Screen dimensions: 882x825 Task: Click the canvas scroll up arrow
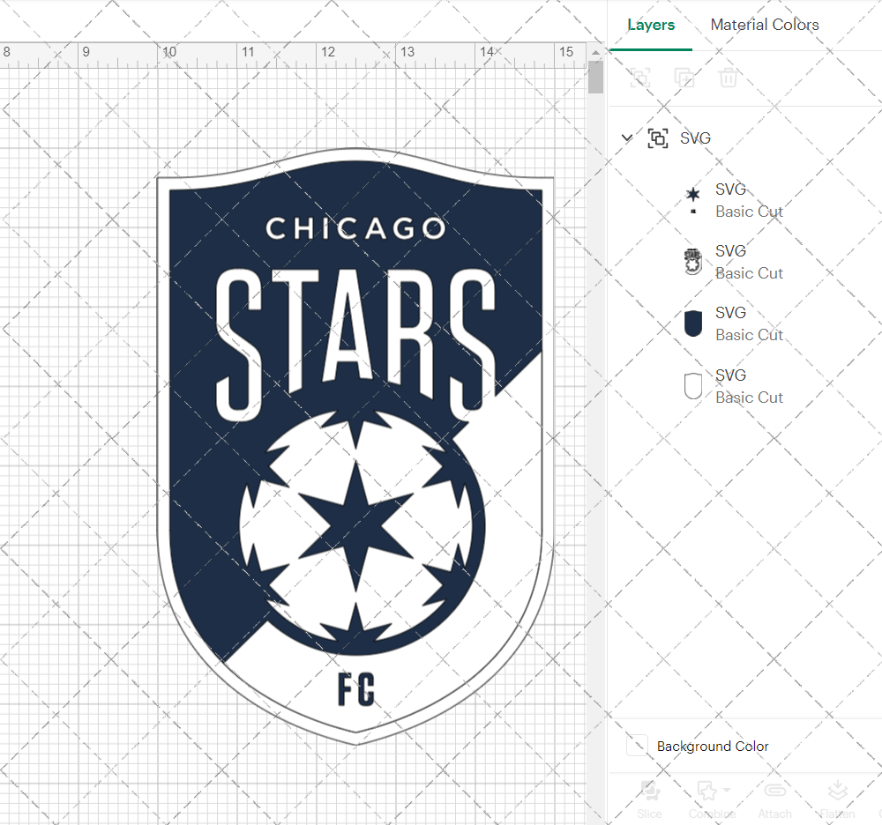click(595, 52)
